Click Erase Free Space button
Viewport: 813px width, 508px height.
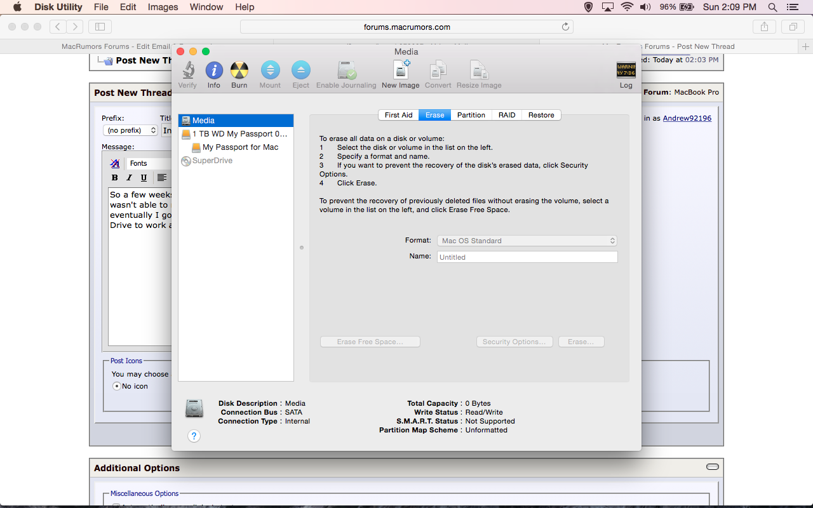(x=370, y=342)
